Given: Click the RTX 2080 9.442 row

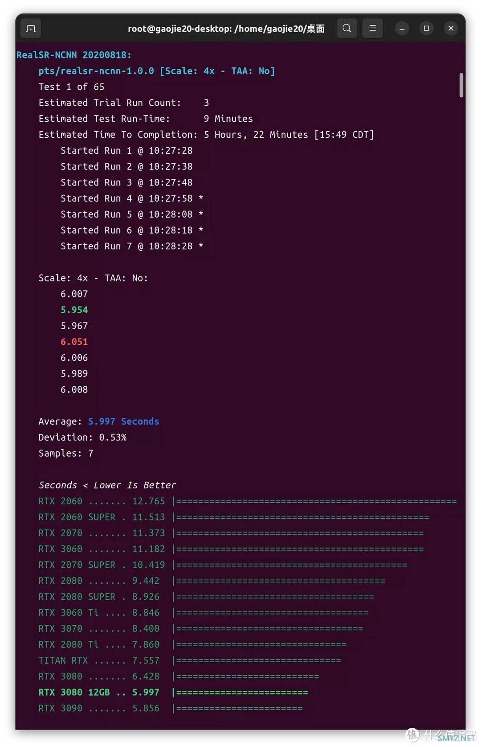Looking at the screenshot, I should point(212,581).
